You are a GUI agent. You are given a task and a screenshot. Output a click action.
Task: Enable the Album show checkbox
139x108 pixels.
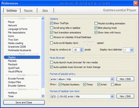tap(113, 84)
